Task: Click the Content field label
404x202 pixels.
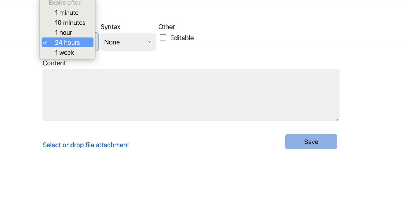Action: [54, 63]
